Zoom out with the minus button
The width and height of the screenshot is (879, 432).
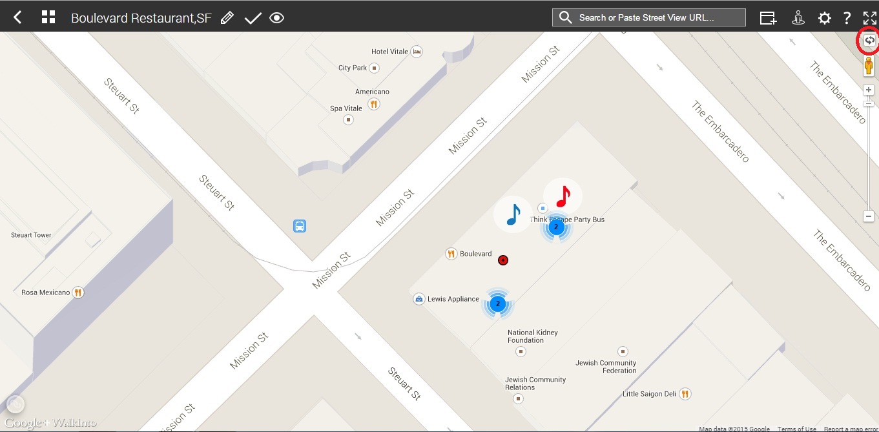[x=869, y=216]
